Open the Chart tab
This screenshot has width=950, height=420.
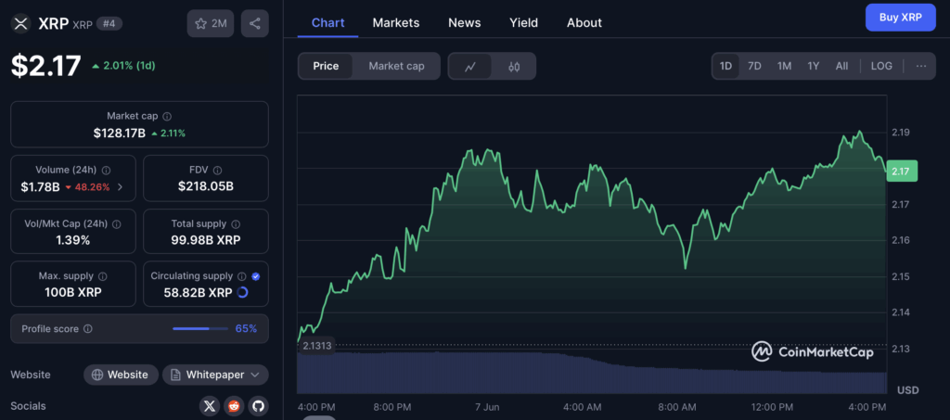point(327,23)
